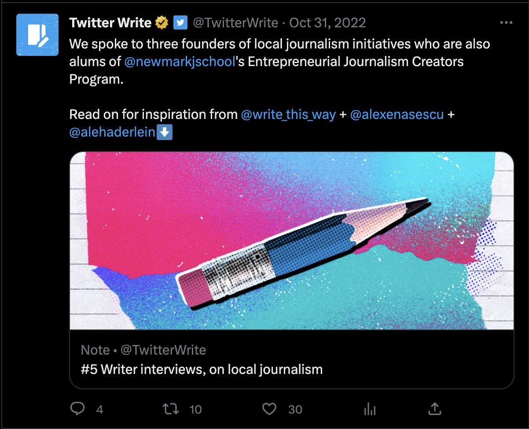Click the Twitter Write display name
The width and height of the screenshot is (529, 429).
pyautogui.click(x=110, y=22)
